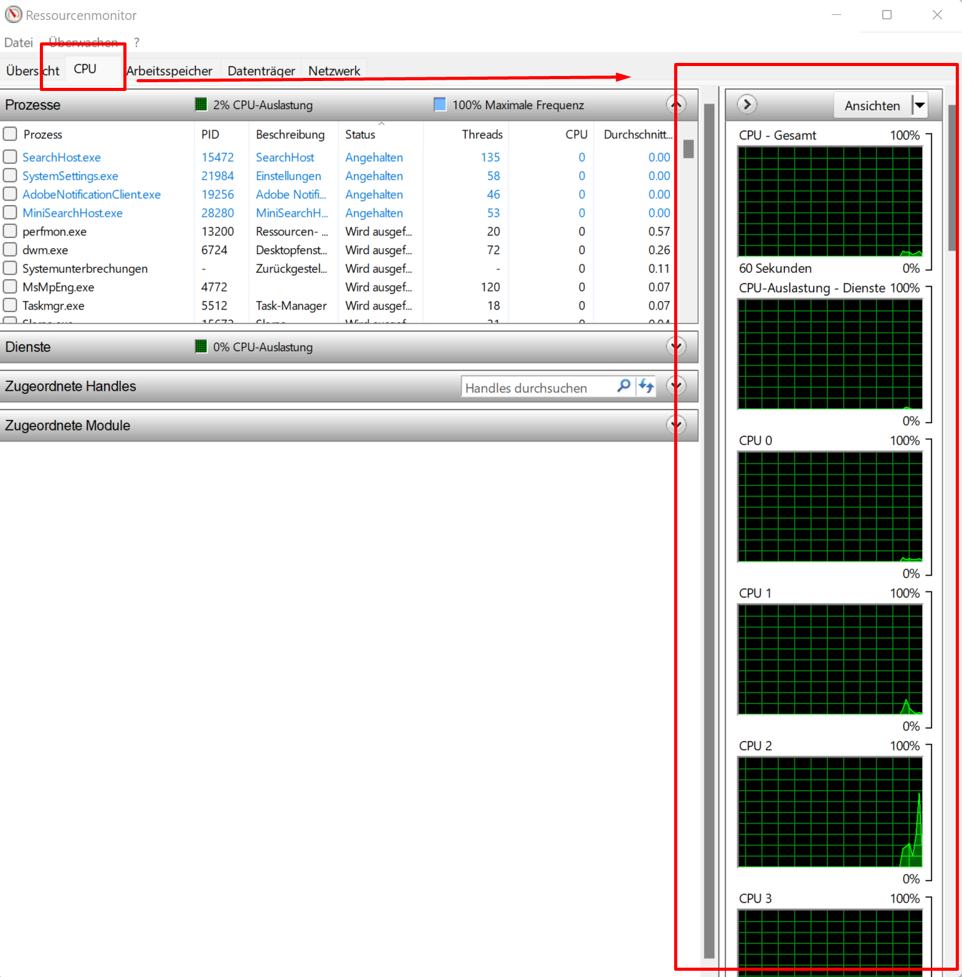The height and width of the screenshot is (977, 962).
Task: Check the Systemunterbrechungen checkbox
Action: (x=10, y=269)
